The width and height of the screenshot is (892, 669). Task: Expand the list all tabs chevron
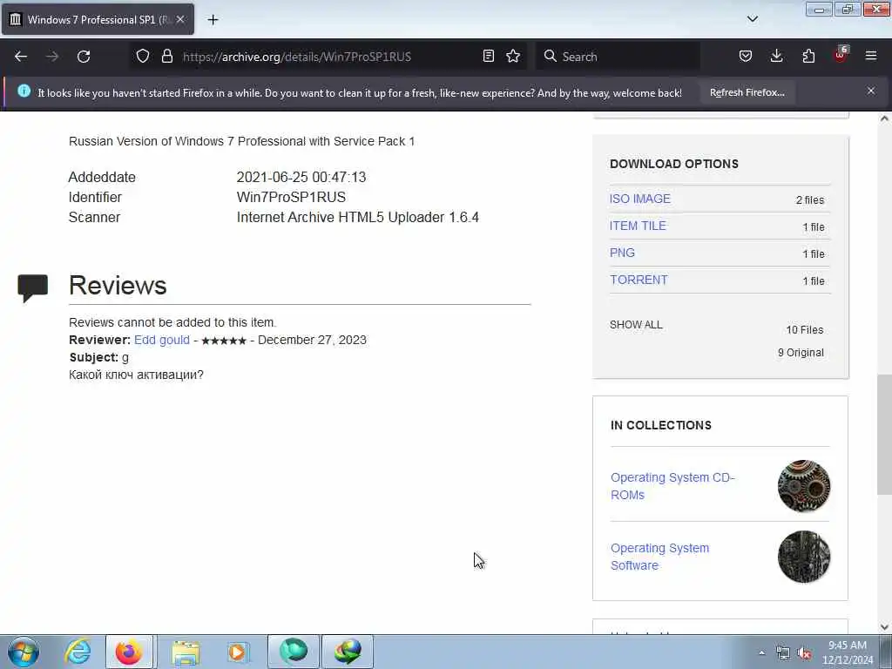click(752, 19)
